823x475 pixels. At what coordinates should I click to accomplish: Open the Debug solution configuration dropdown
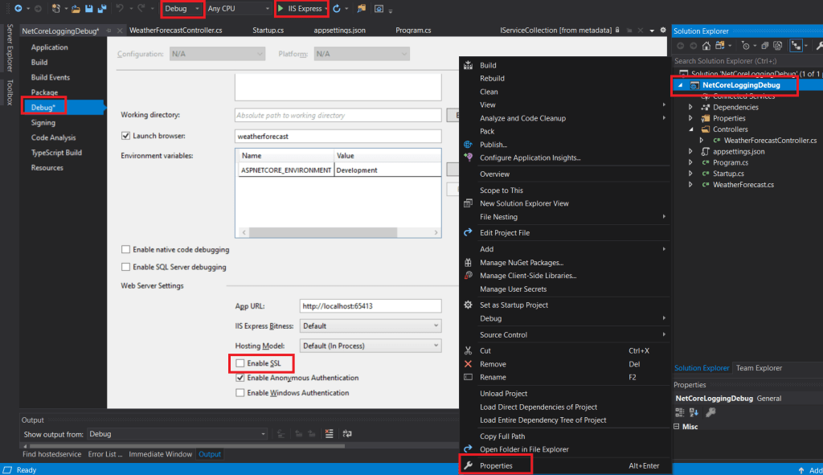click(x=182, y=9)
